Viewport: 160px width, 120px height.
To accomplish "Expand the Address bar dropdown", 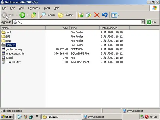I will click(143, 22).
